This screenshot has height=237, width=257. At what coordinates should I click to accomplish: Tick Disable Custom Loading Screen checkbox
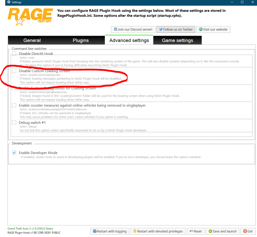coord(14,71)
